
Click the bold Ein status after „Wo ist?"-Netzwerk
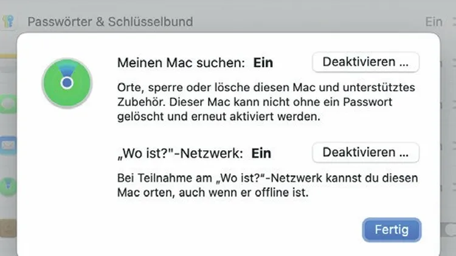(x=261, y=153)
